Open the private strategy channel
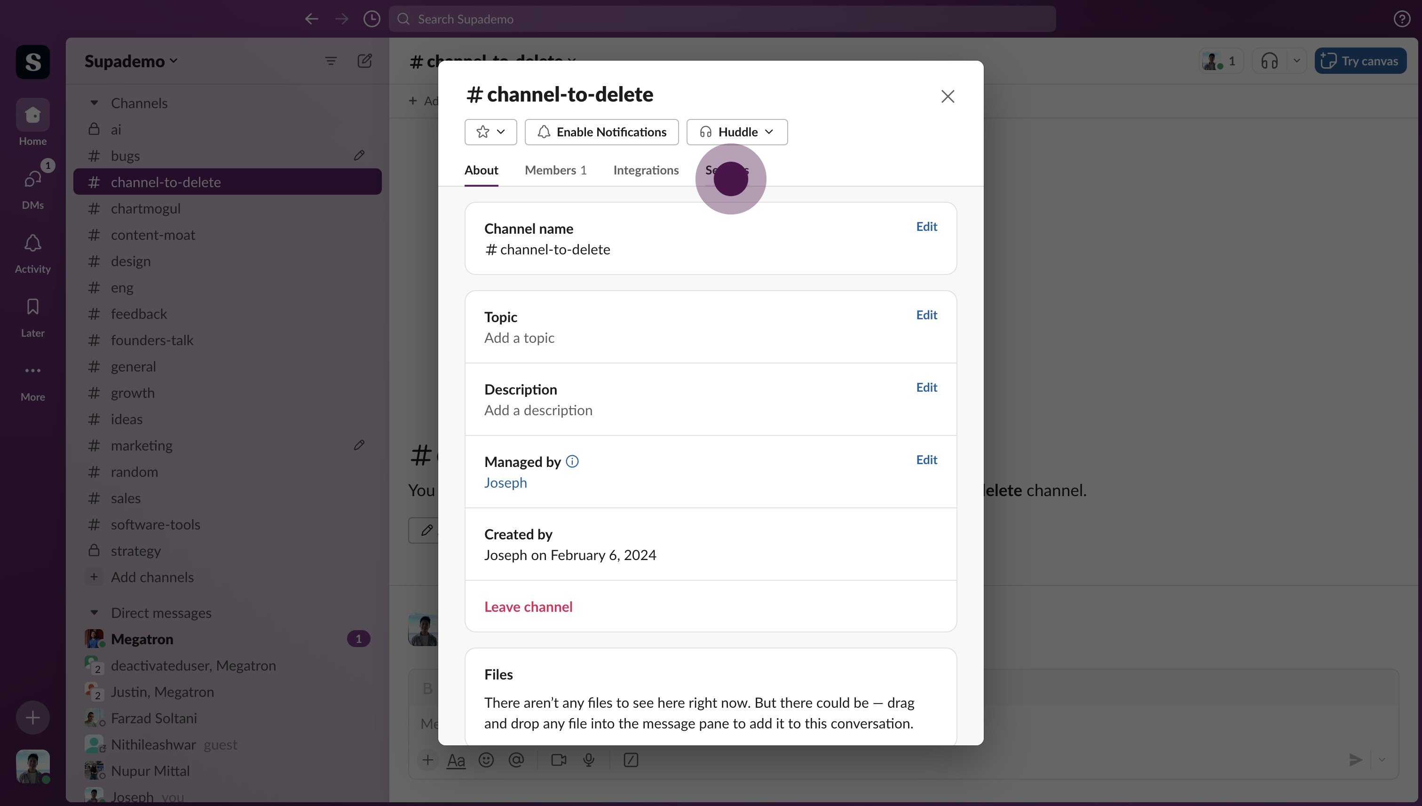The width and height of the screenshot is (1422, 806). point(228,551)
